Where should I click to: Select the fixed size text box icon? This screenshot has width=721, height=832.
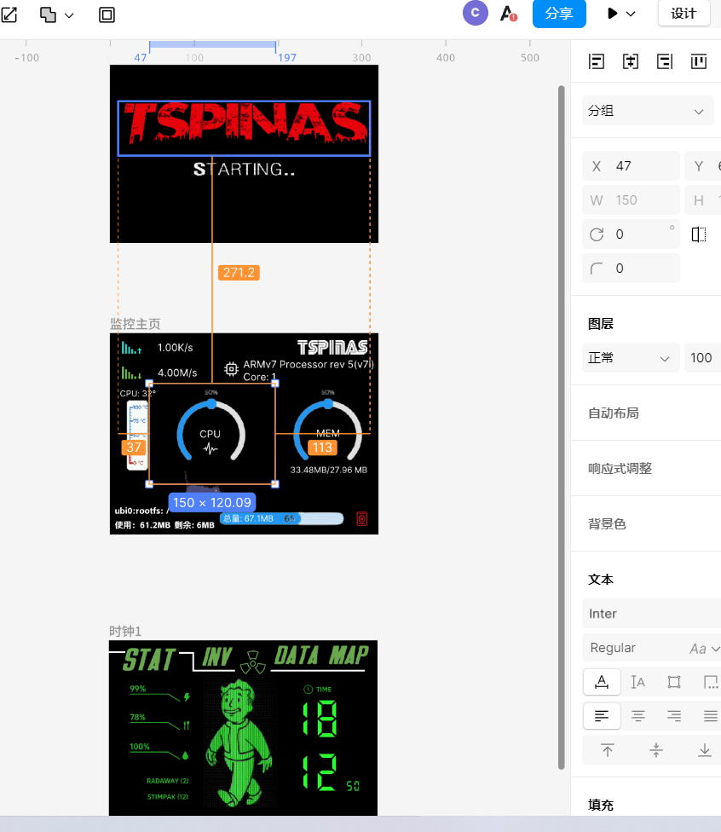point(674,682)
